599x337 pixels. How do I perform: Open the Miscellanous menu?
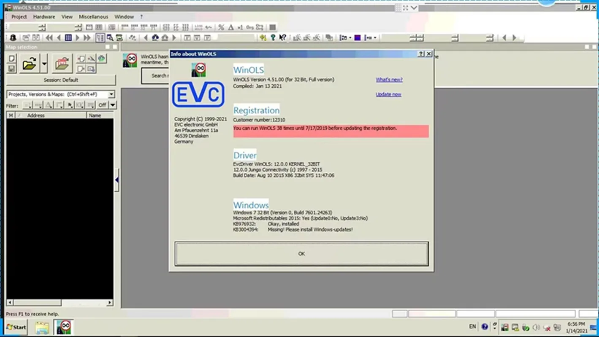pyautogui.click(x=93, y=17)
